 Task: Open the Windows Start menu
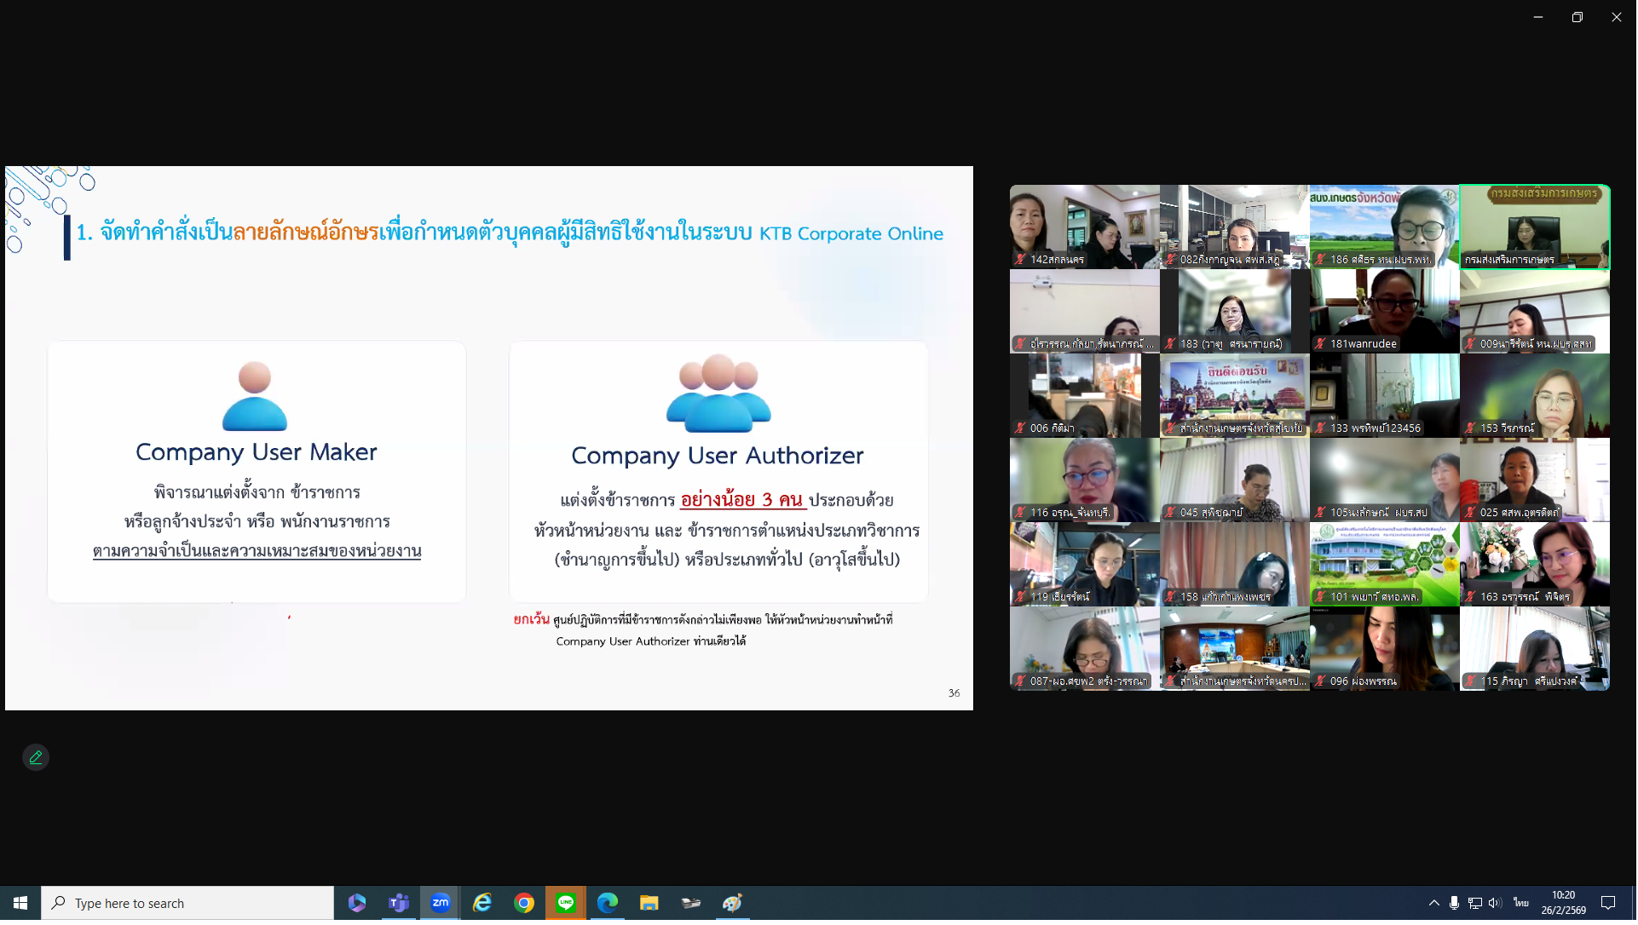coord(20,903)
